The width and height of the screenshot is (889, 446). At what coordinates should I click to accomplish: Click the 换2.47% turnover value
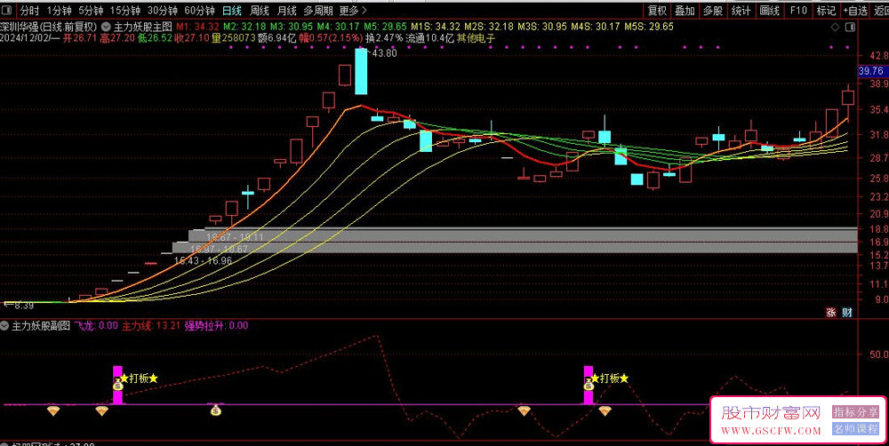click(x=384, y=38)
